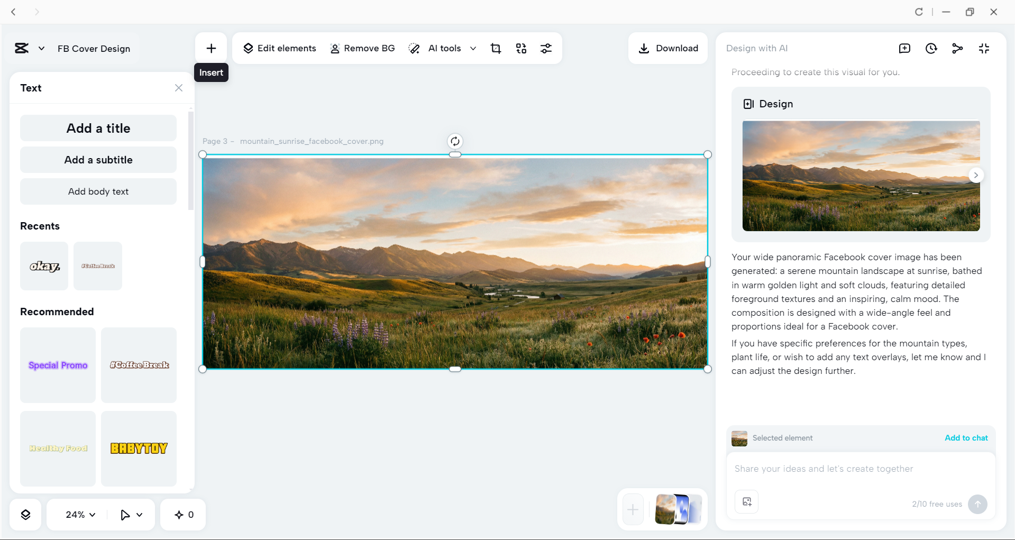Close the Text panel

click(178, 88)
